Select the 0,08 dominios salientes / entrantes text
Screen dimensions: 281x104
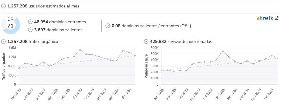tap(152, 26)
